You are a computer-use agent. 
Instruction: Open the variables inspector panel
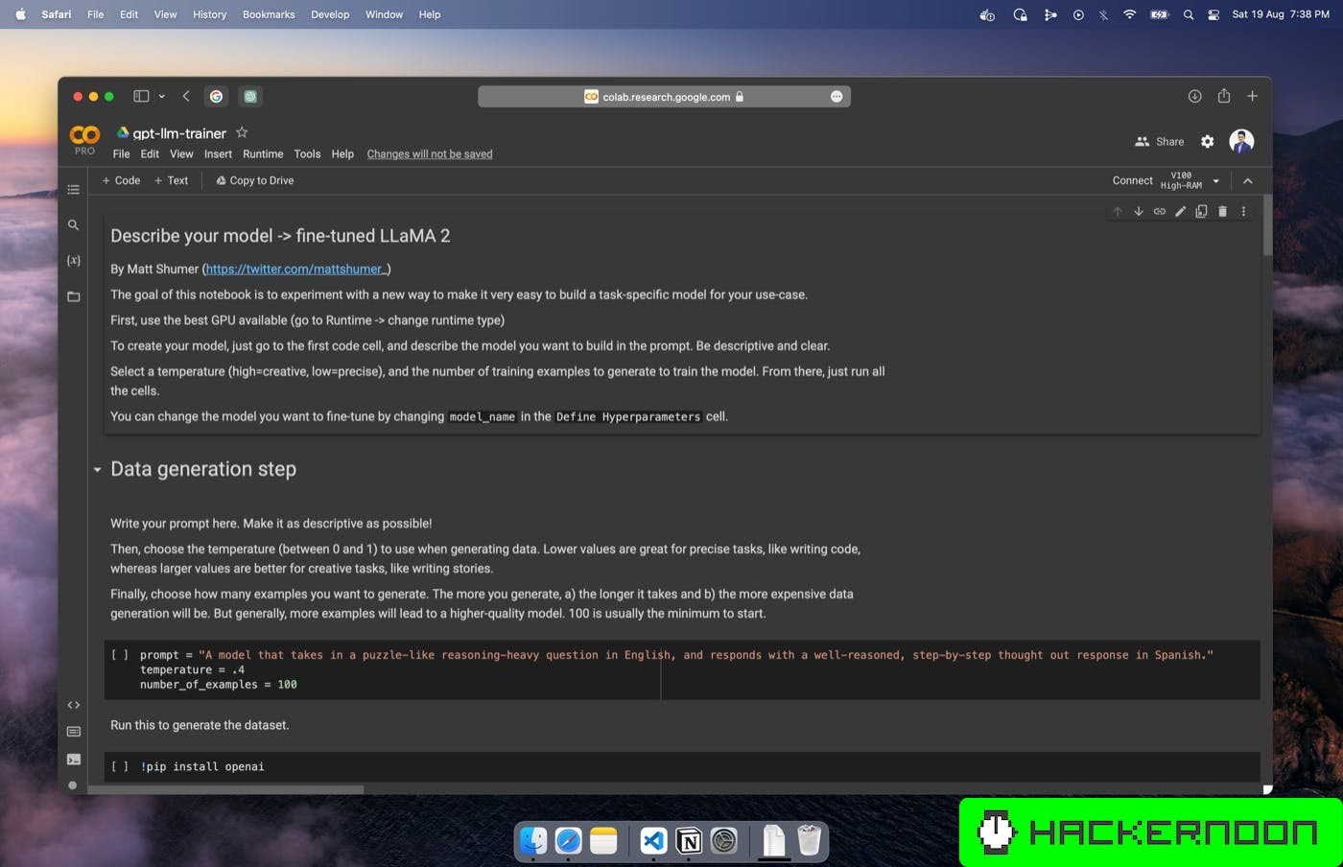pos(73,261)
